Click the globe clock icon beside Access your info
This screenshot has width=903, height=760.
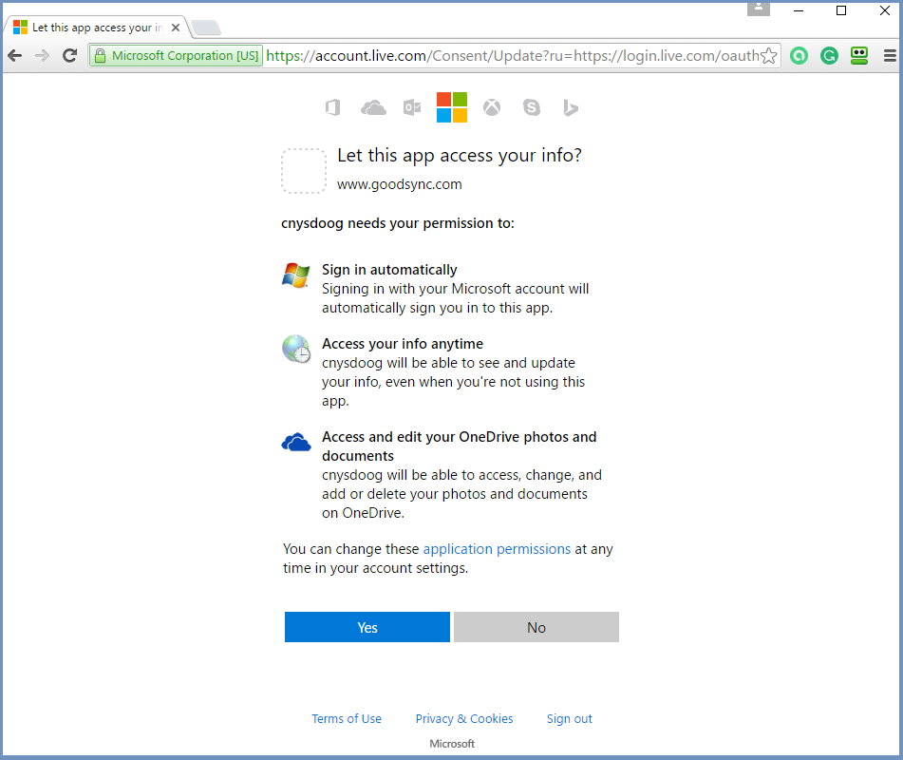pyautogui.click(x=296, y=349)
